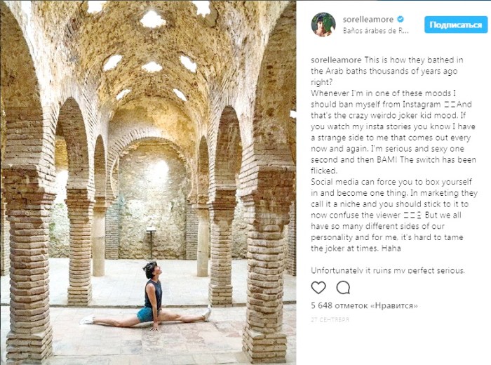Click the information sign stand in photo

click(x=150, y=239)
